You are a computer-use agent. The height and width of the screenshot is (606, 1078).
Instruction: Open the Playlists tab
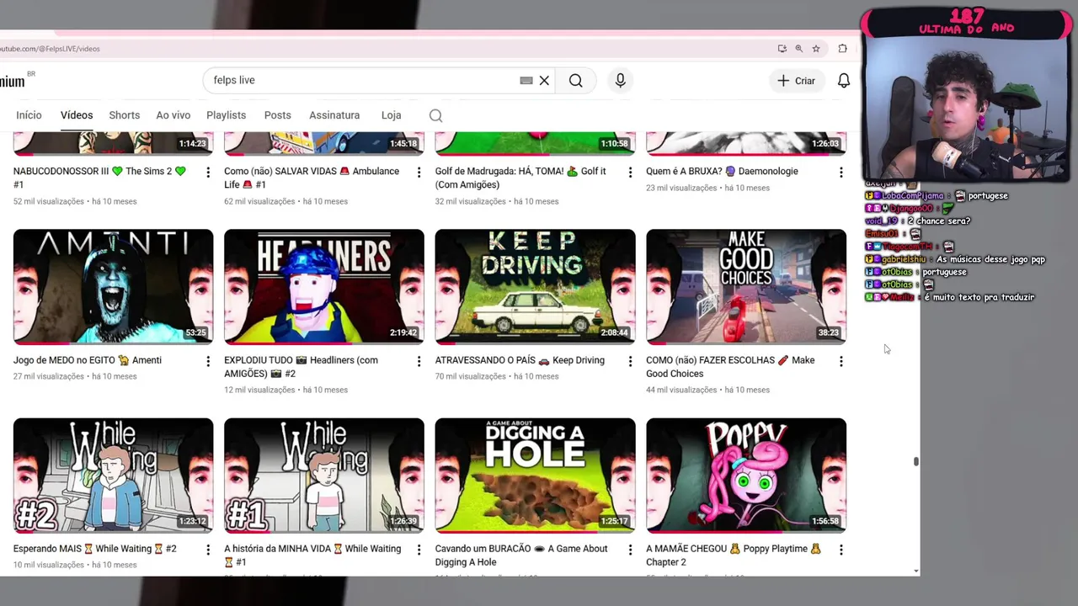pos(226,115)
